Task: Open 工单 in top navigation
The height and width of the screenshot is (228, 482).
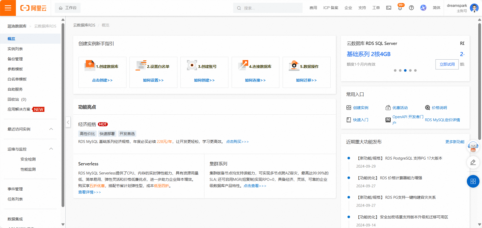Action: [x=376, y=8]
